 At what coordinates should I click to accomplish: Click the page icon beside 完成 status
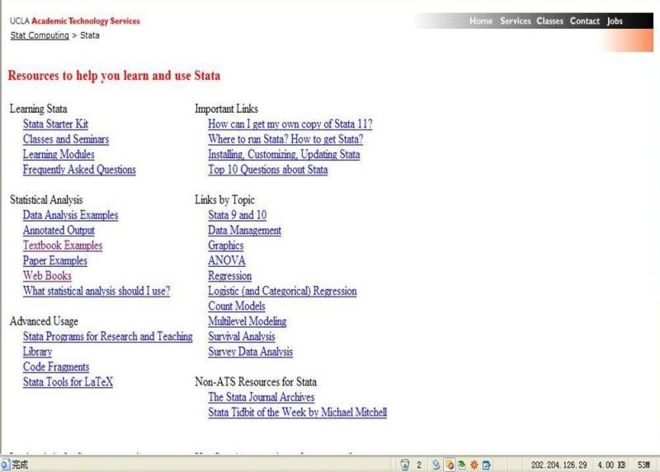(x=5, y=465)
